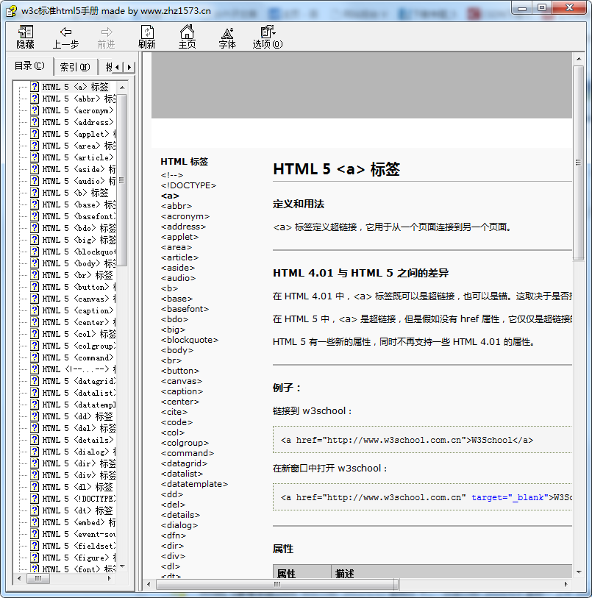The image size is (592, 598).
Task: Open tree topic HTML 5 <aside>
Action: [78, 169]
